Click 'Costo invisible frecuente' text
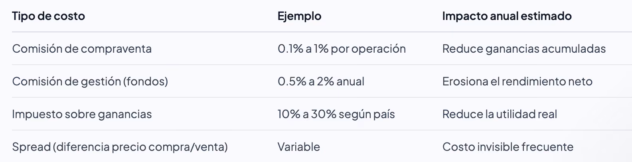Screen dimensions: 632x162 (x=508, y=147)
